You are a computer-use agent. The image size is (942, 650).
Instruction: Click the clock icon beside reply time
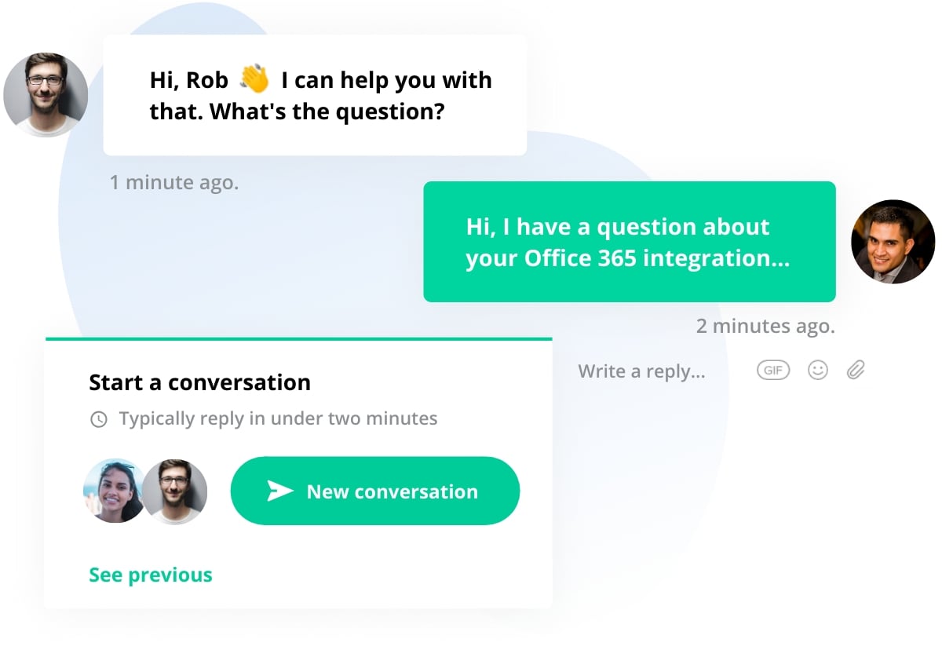tap(98, 418)
